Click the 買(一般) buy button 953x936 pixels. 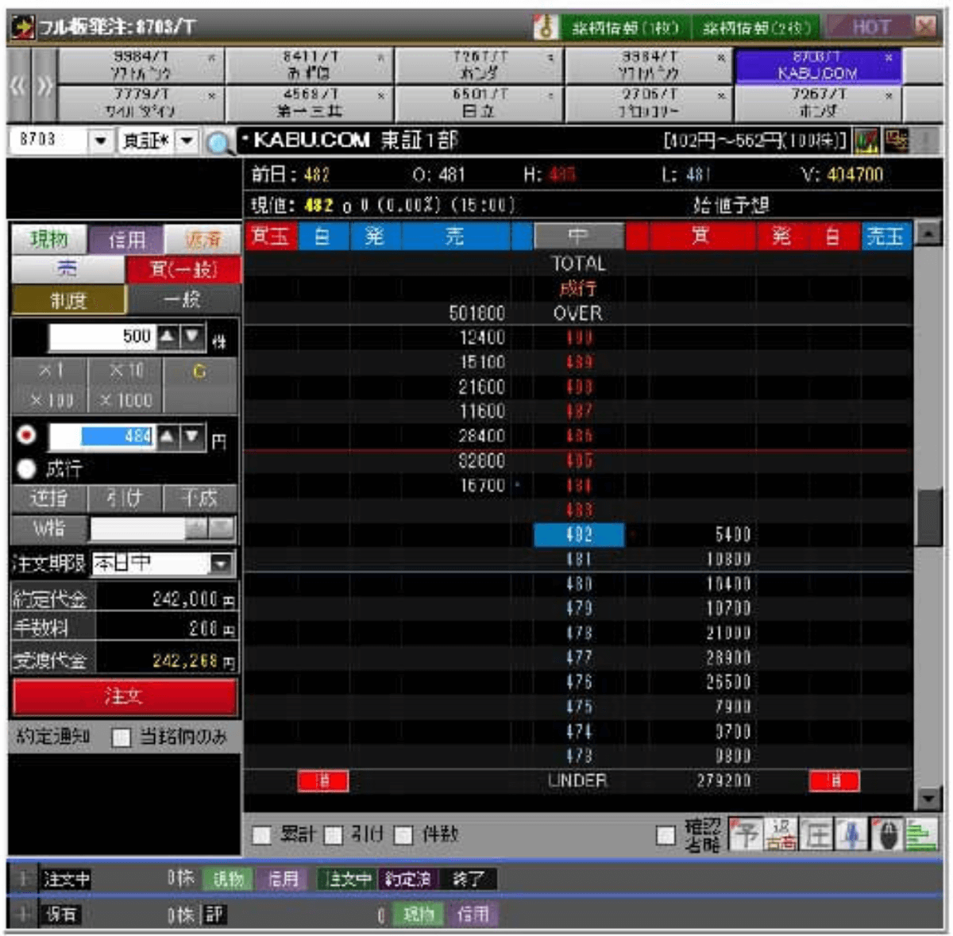tap(183, 269)
